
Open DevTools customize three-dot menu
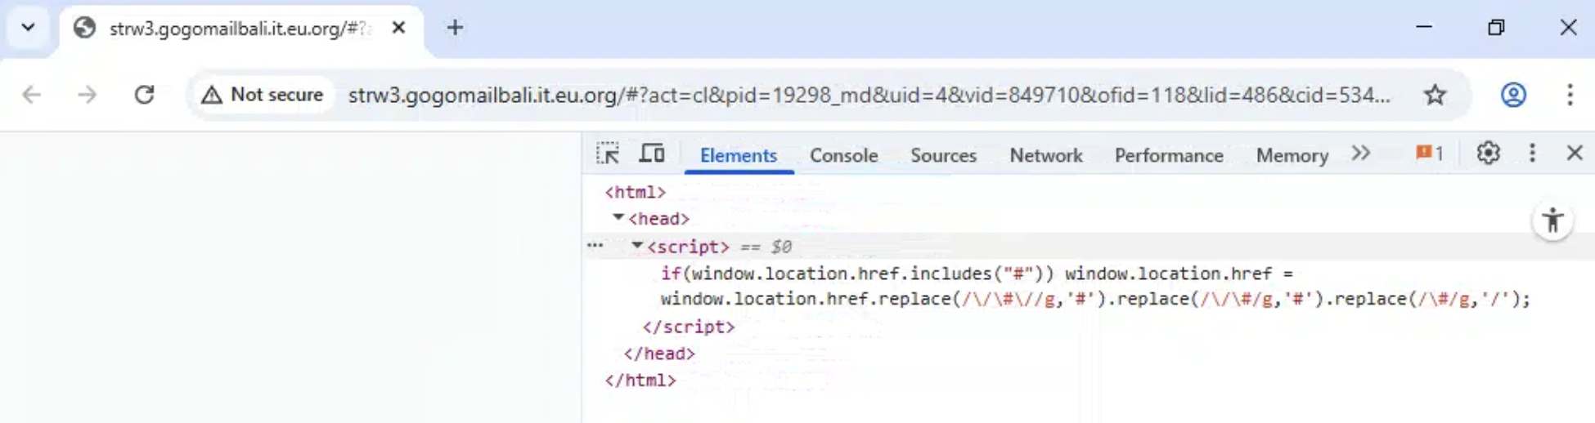tap(1532, 153)
